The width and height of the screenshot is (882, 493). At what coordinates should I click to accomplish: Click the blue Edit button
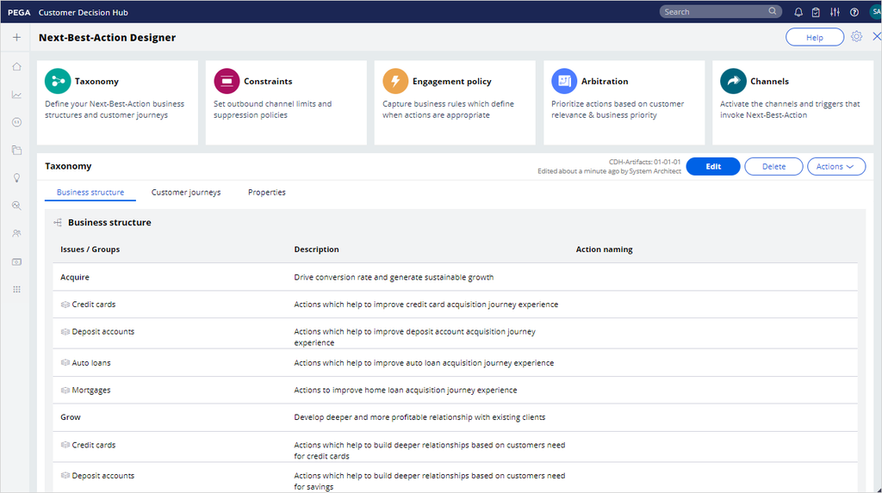[713, 167]
